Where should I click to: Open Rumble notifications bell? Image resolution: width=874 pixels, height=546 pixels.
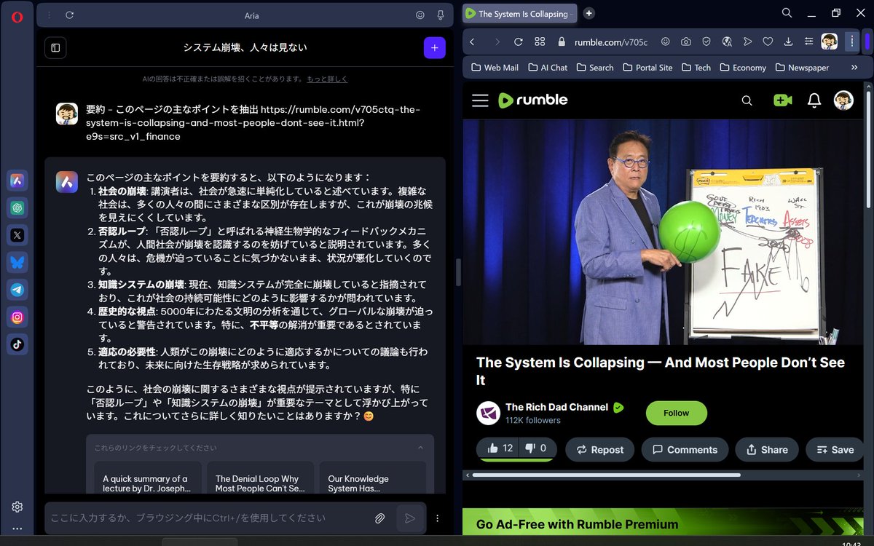click(x=814, y=100)
